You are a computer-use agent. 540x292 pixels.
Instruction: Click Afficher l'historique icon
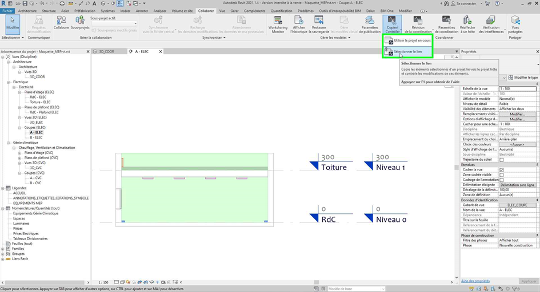click(299, 23)
